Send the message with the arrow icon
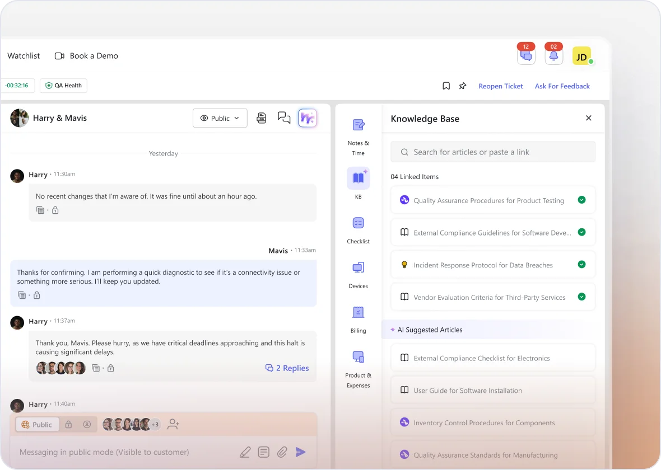Screen dimensions: 661x470 point(301,452)
